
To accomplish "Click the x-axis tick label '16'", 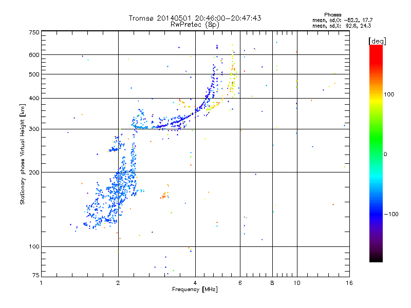I will pyautogui.click(x=349, y=283).
